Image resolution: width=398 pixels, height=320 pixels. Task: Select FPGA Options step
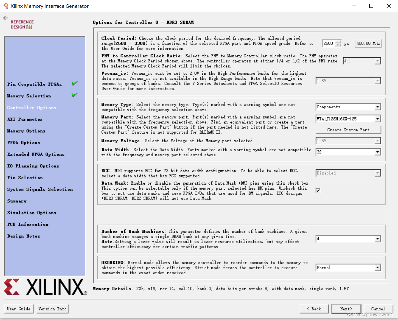(x=24, y=143)
